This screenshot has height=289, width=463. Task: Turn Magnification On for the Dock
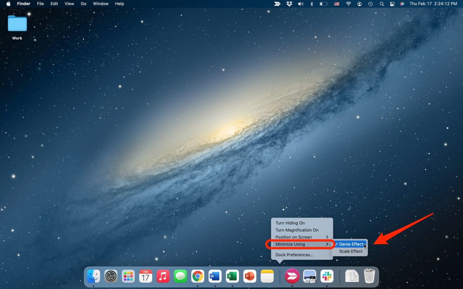[297, 230]
